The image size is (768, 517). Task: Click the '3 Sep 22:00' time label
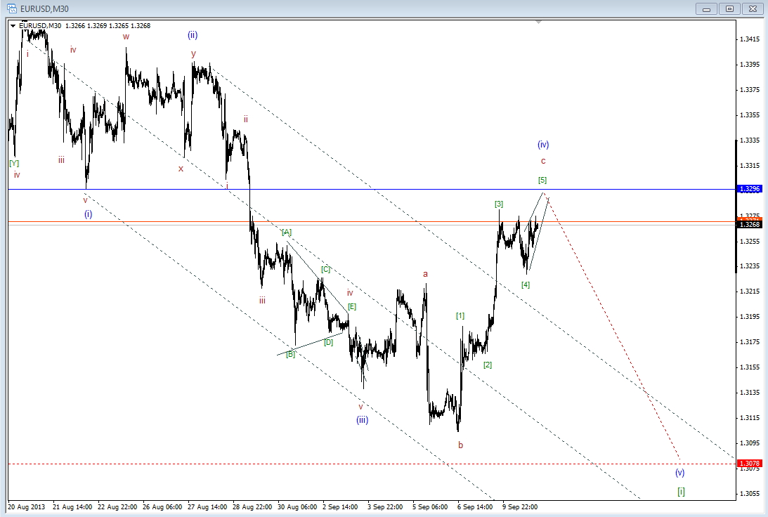coord(386,506)
